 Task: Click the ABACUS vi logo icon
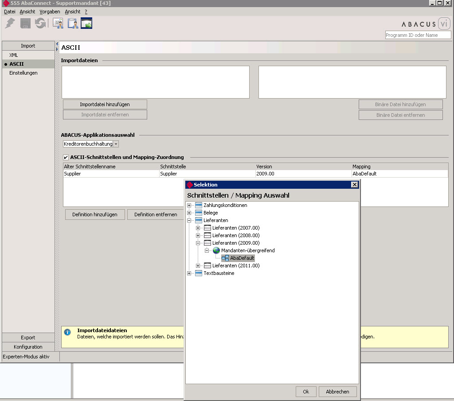click(444, 24)
